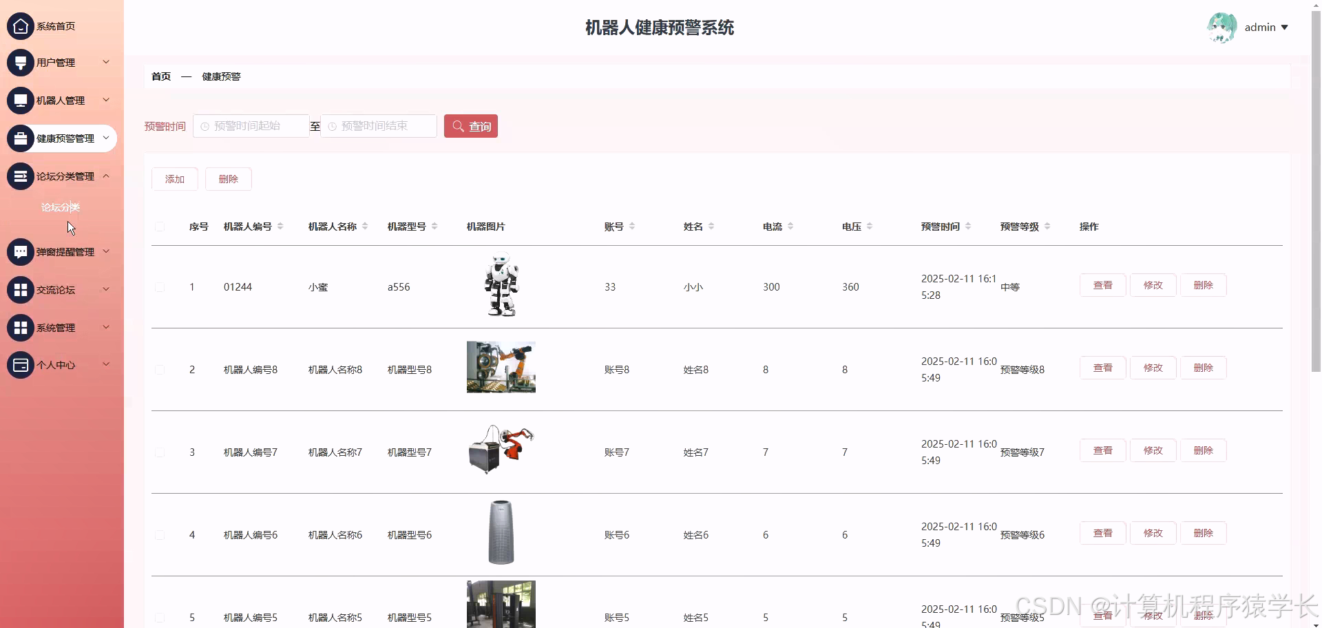Check the checkbox for robot 小蜜
This screenshot has height=628, width=1322.
click(x=160, y=287)
